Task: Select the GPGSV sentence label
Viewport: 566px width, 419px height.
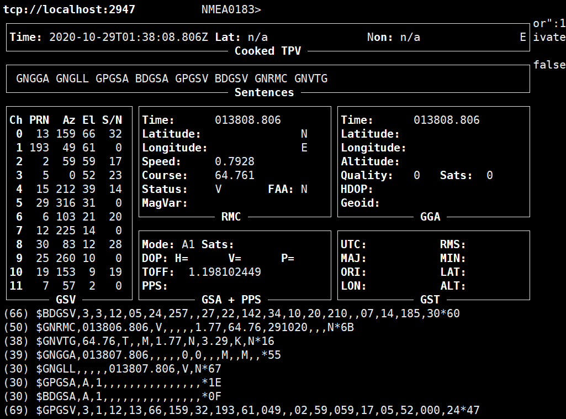Action: coord(191,78)
